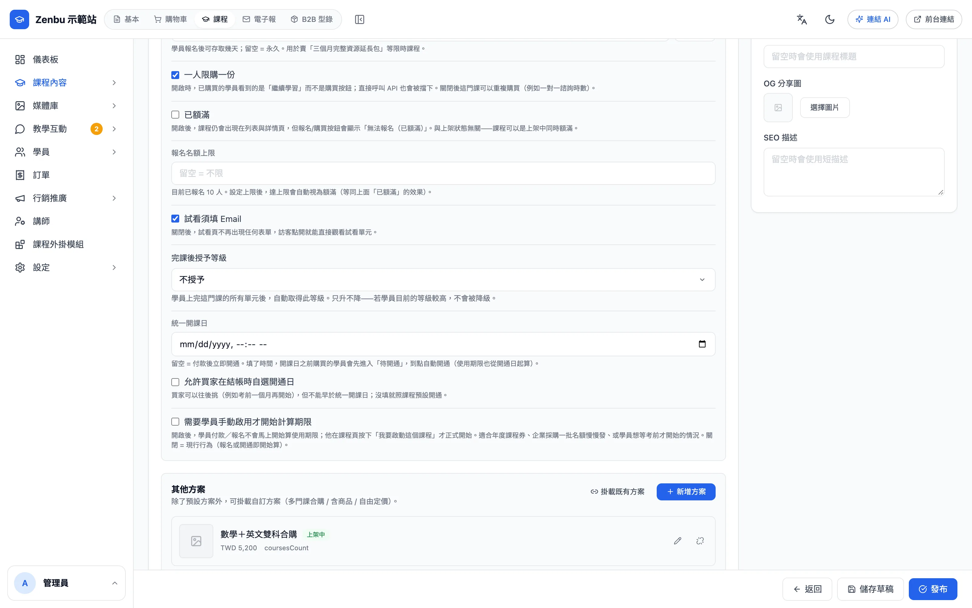
Task: Open 儀表板 dashboard in the sidebar
Action: 66,60
